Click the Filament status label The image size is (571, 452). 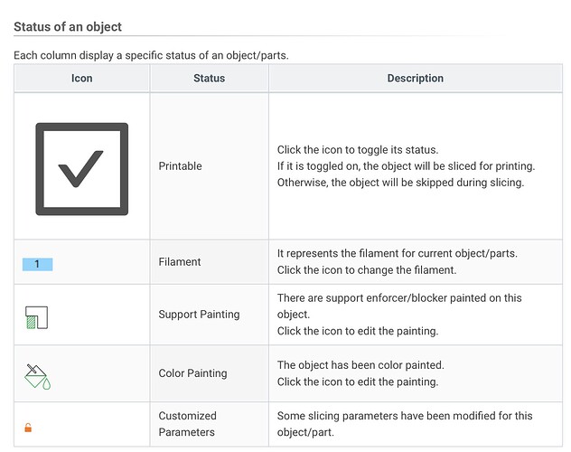[180, 261]
